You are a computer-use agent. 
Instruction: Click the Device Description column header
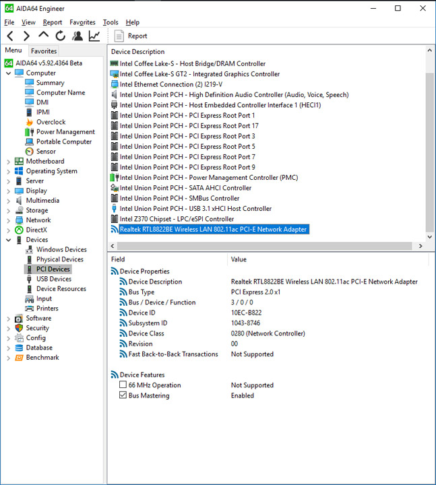(x=137, y=52)
